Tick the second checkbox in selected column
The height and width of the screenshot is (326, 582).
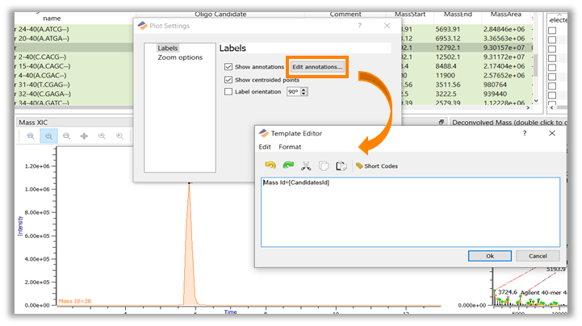[552, 40]
